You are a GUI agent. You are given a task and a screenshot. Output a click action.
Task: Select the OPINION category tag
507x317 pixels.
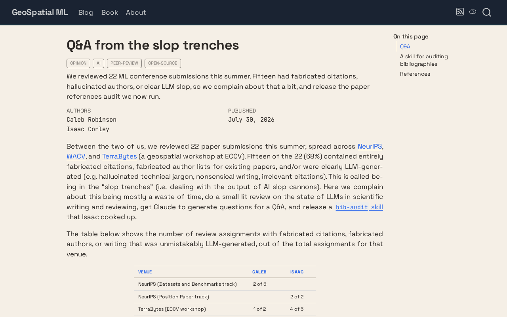tap(78, 63)
